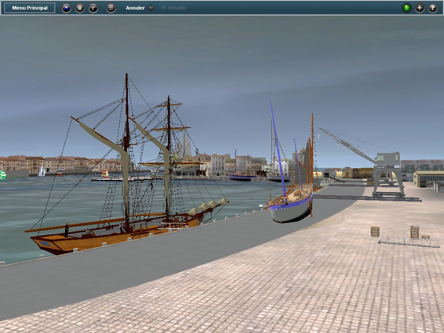Click the green status light icon
This screenshot has width=444, height=333.
tap(407, 8)
